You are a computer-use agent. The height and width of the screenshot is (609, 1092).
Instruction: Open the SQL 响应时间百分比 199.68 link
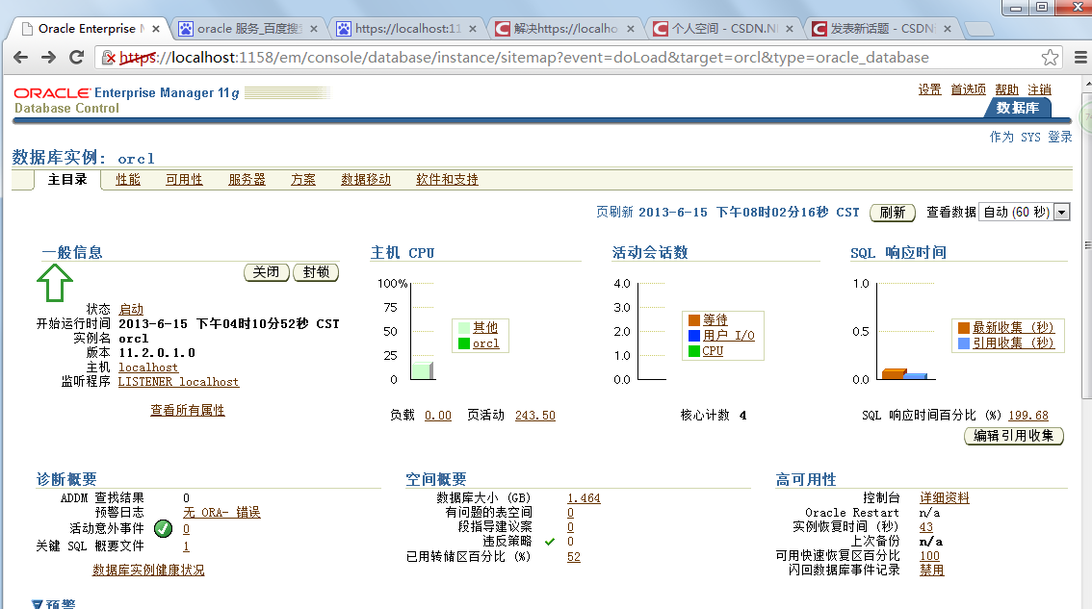(x=1028, y=416)
